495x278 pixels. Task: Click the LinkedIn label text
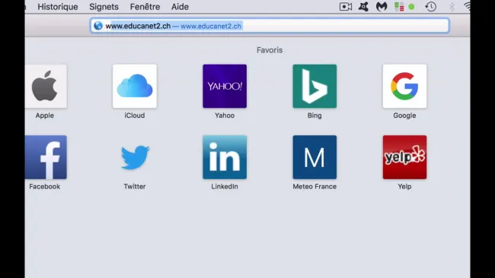coord(225,186)
